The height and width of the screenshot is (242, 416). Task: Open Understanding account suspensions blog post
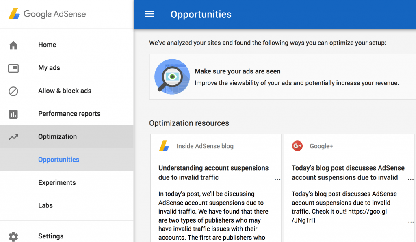coord(213,173)
